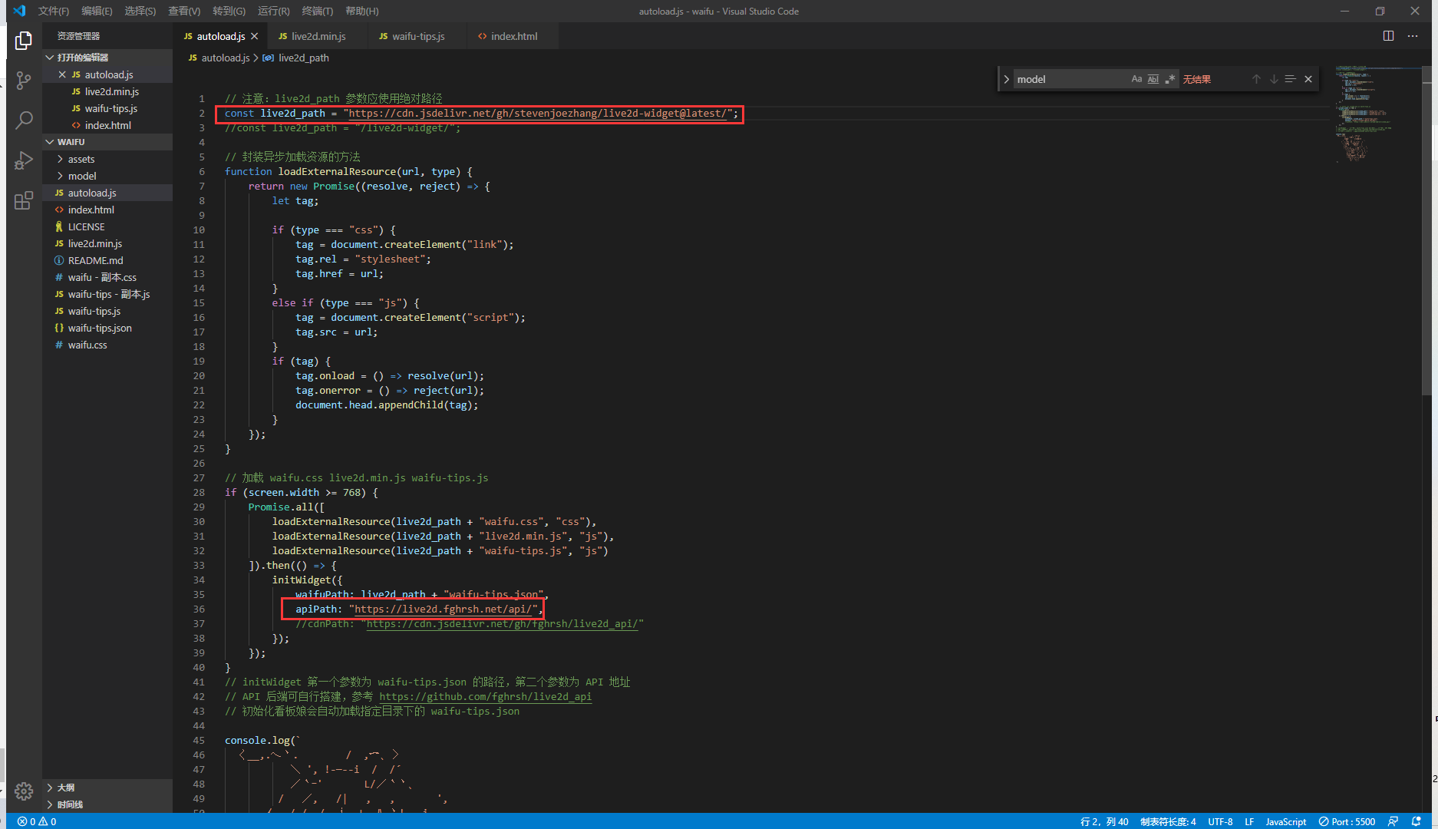Go to the previous find match
This screenshot has width=1438, height=829.
[1256, 79]
